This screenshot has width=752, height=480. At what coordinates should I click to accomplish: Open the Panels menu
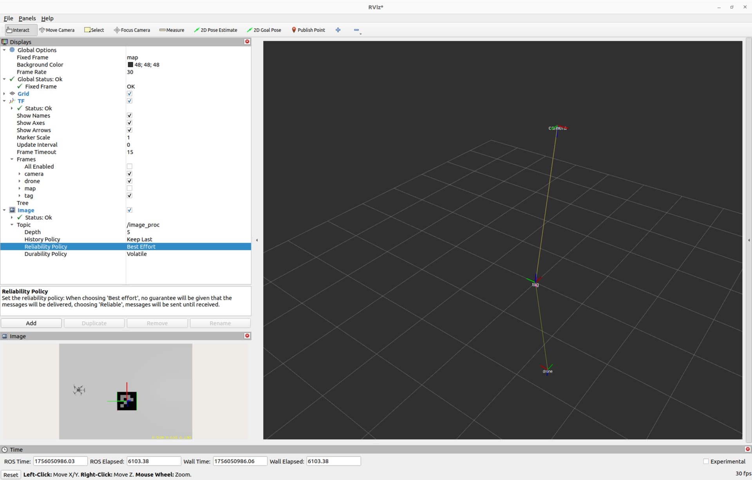tap(27, 18)
